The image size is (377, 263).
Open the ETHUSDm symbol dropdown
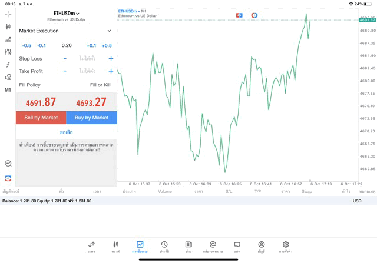[66, 13]
